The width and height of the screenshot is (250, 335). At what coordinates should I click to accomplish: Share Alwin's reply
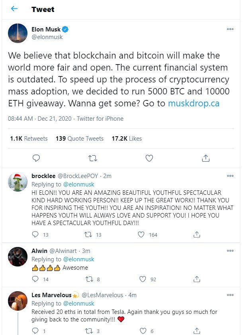click(x=196, y=279)
